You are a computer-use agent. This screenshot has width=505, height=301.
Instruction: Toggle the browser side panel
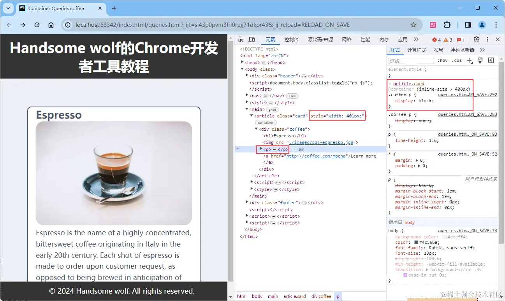[468, 25]
